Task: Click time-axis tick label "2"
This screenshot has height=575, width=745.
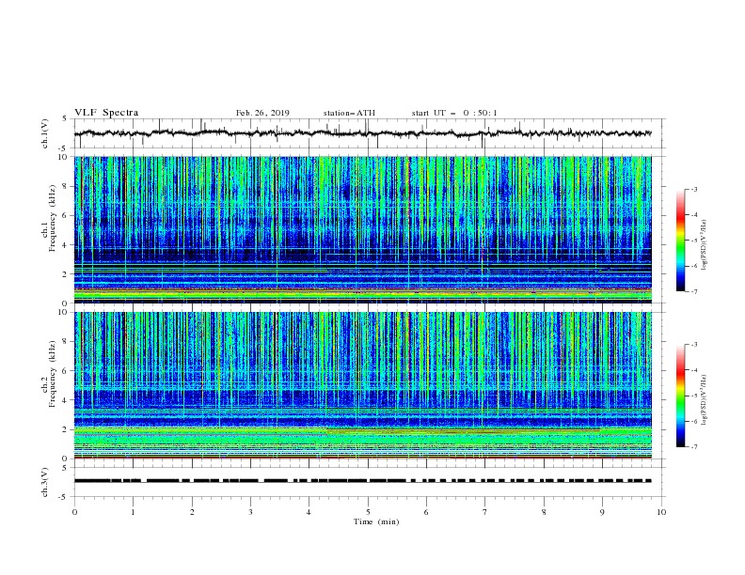Action: coord(192,512)
